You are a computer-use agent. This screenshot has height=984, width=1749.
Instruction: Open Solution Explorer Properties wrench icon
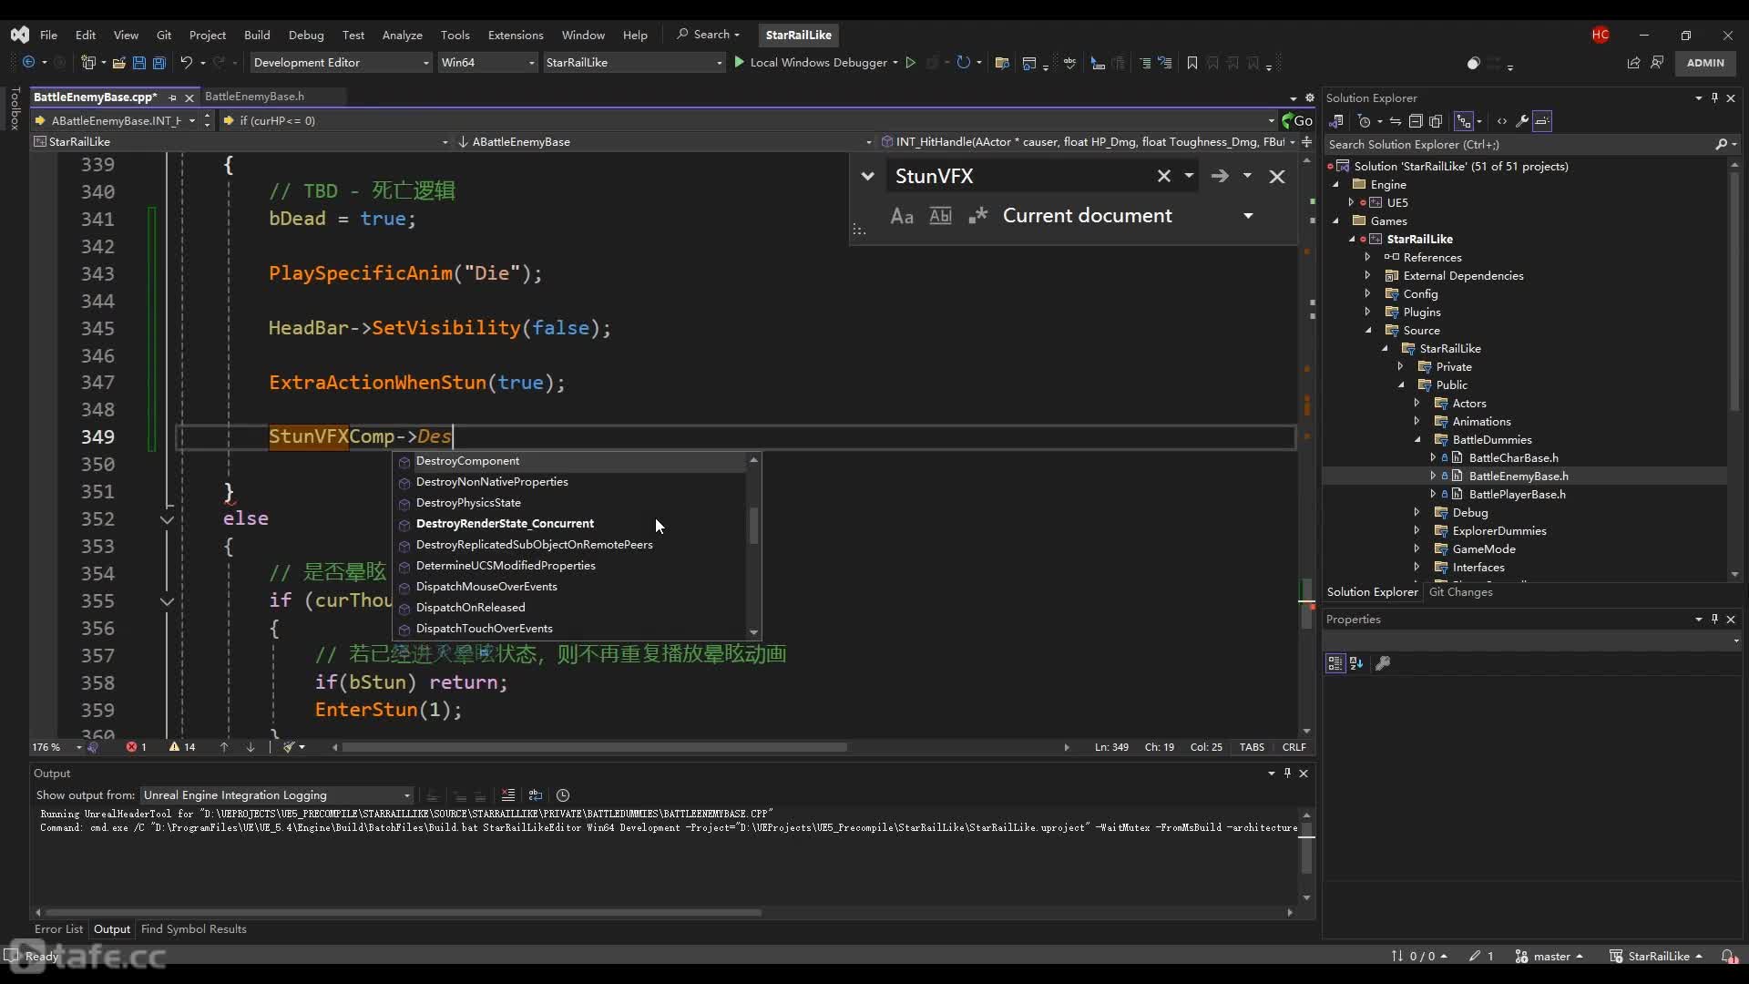click(1521, 121)
